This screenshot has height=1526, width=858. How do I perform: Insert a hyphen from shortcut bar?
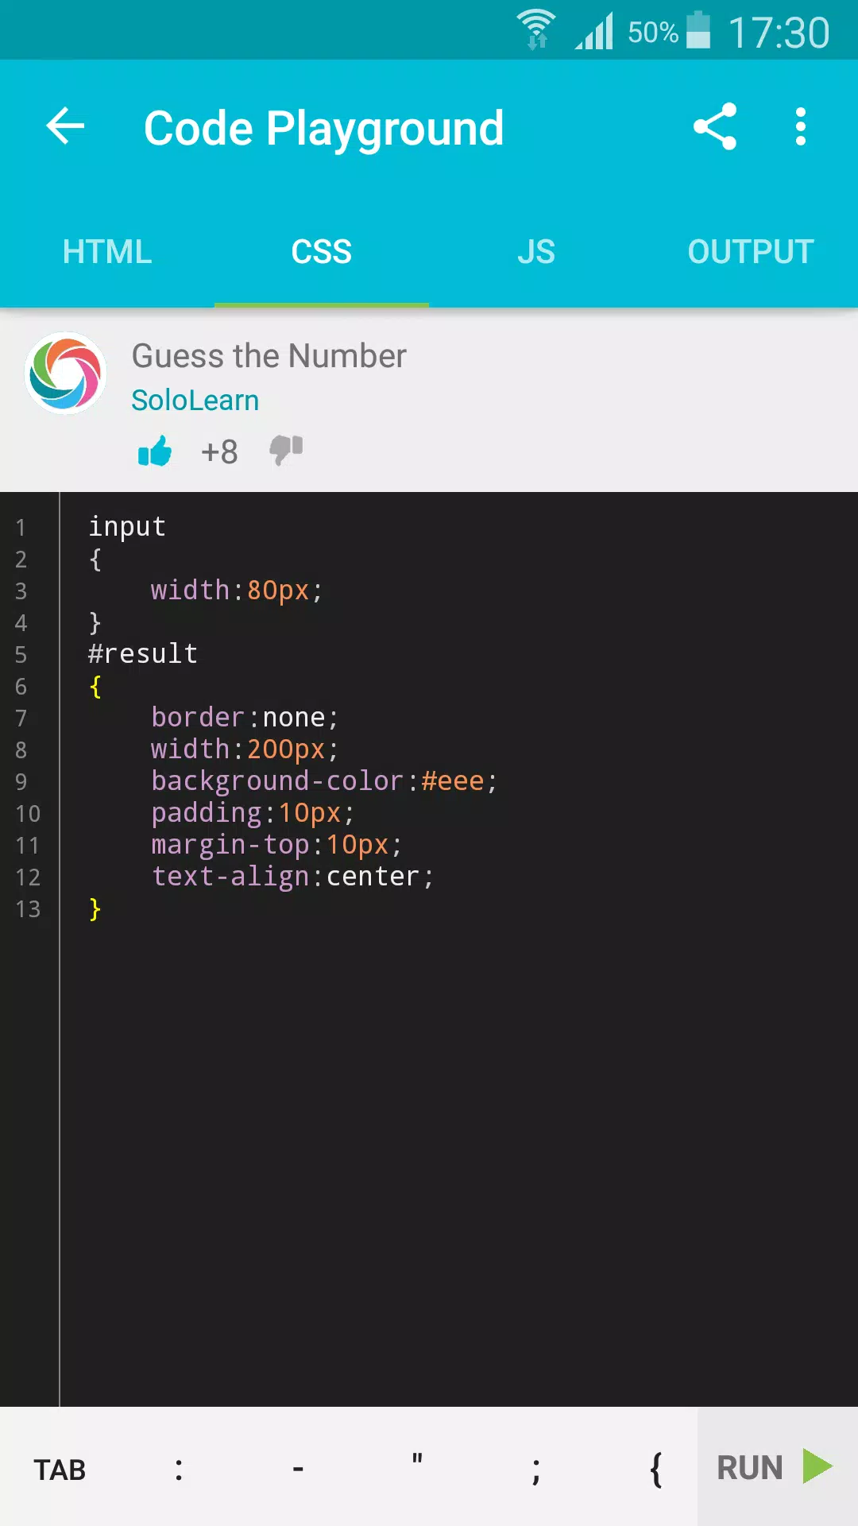point(298,1470)
